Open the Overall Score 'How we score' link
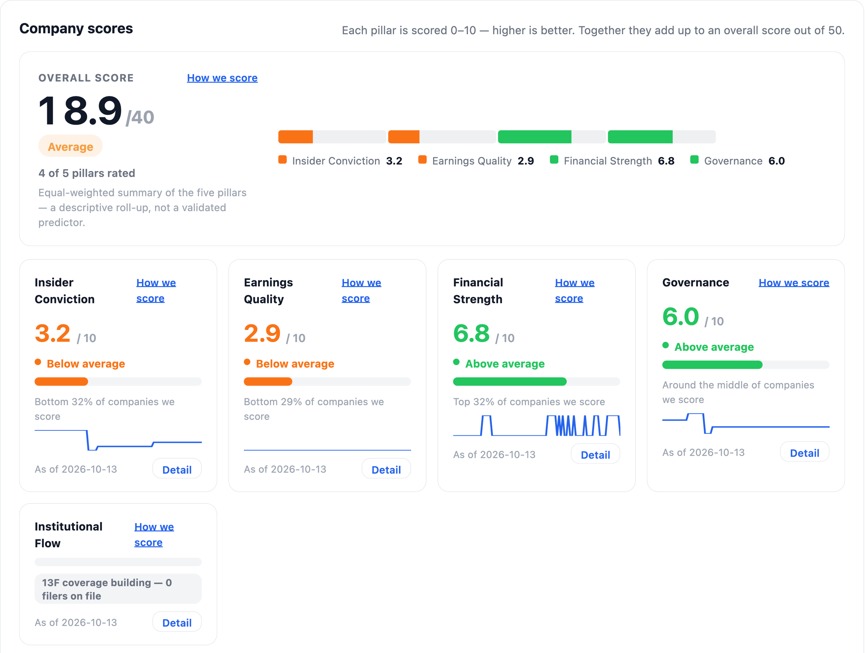 coord(222,78)
